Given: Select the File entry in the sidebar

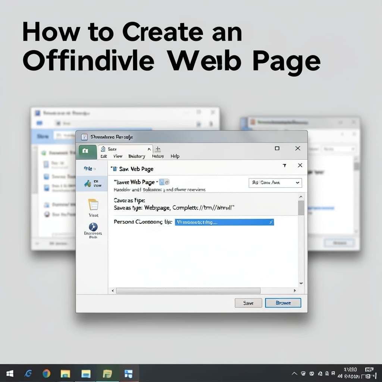Looking at the screenshot, I should pos(90,169).
